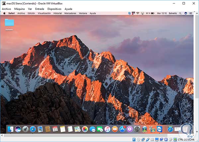Viewport: 199px width, 142px height.
Task: Open Reminders checklist icon in Dock
Action: (70, 129)
